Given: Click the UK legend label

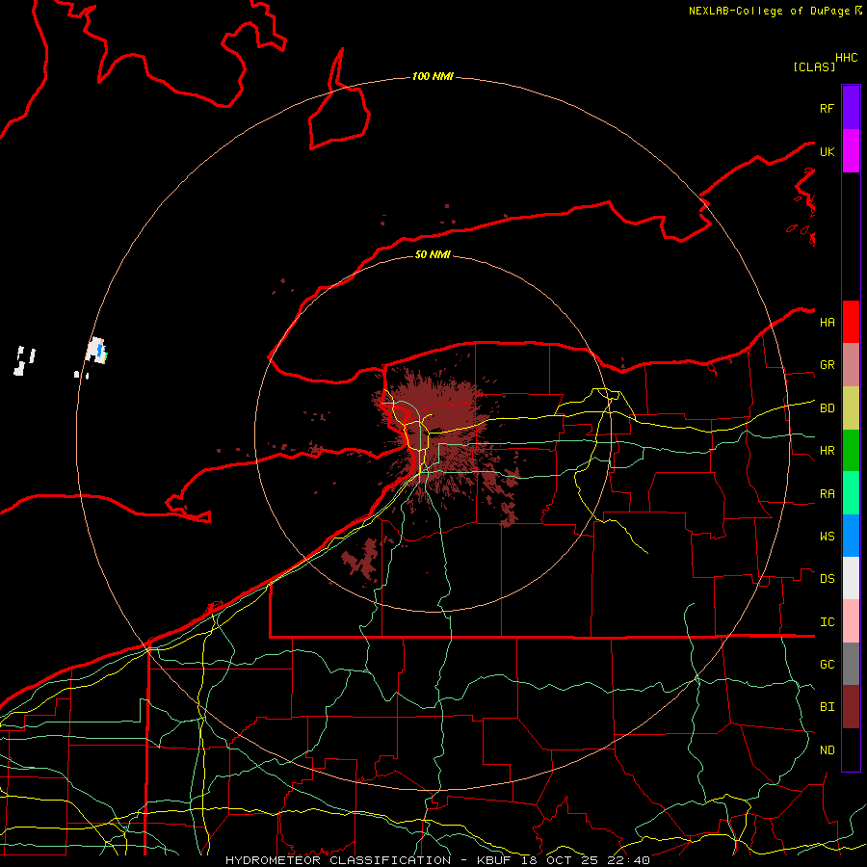Looking at the screenshot, I should coord(827,151).
